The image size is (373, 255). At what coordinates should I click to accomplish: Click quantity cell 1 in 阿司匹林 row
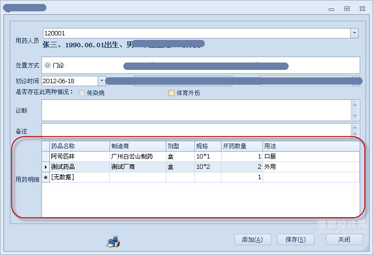point(242,157)
